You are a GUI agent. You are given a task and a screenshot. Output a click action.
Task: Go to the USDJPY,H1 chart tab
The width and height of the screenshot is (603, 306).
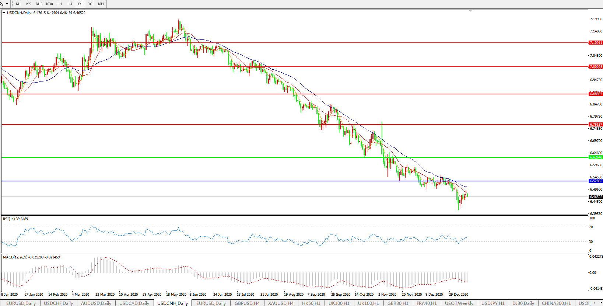tap(493, 303)
